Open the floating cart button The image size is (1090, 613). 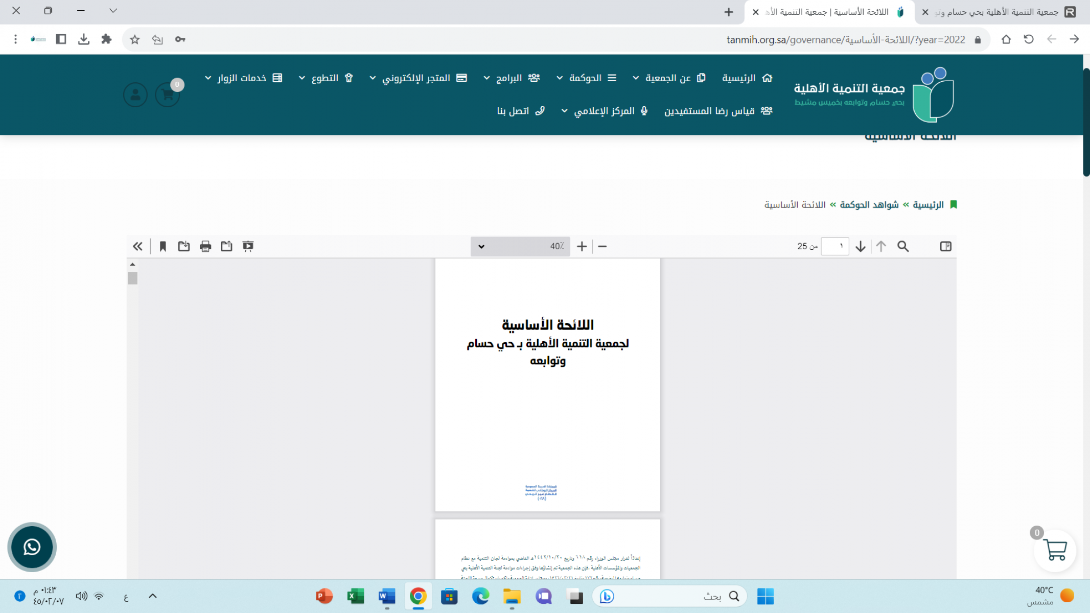[1055, 550]
